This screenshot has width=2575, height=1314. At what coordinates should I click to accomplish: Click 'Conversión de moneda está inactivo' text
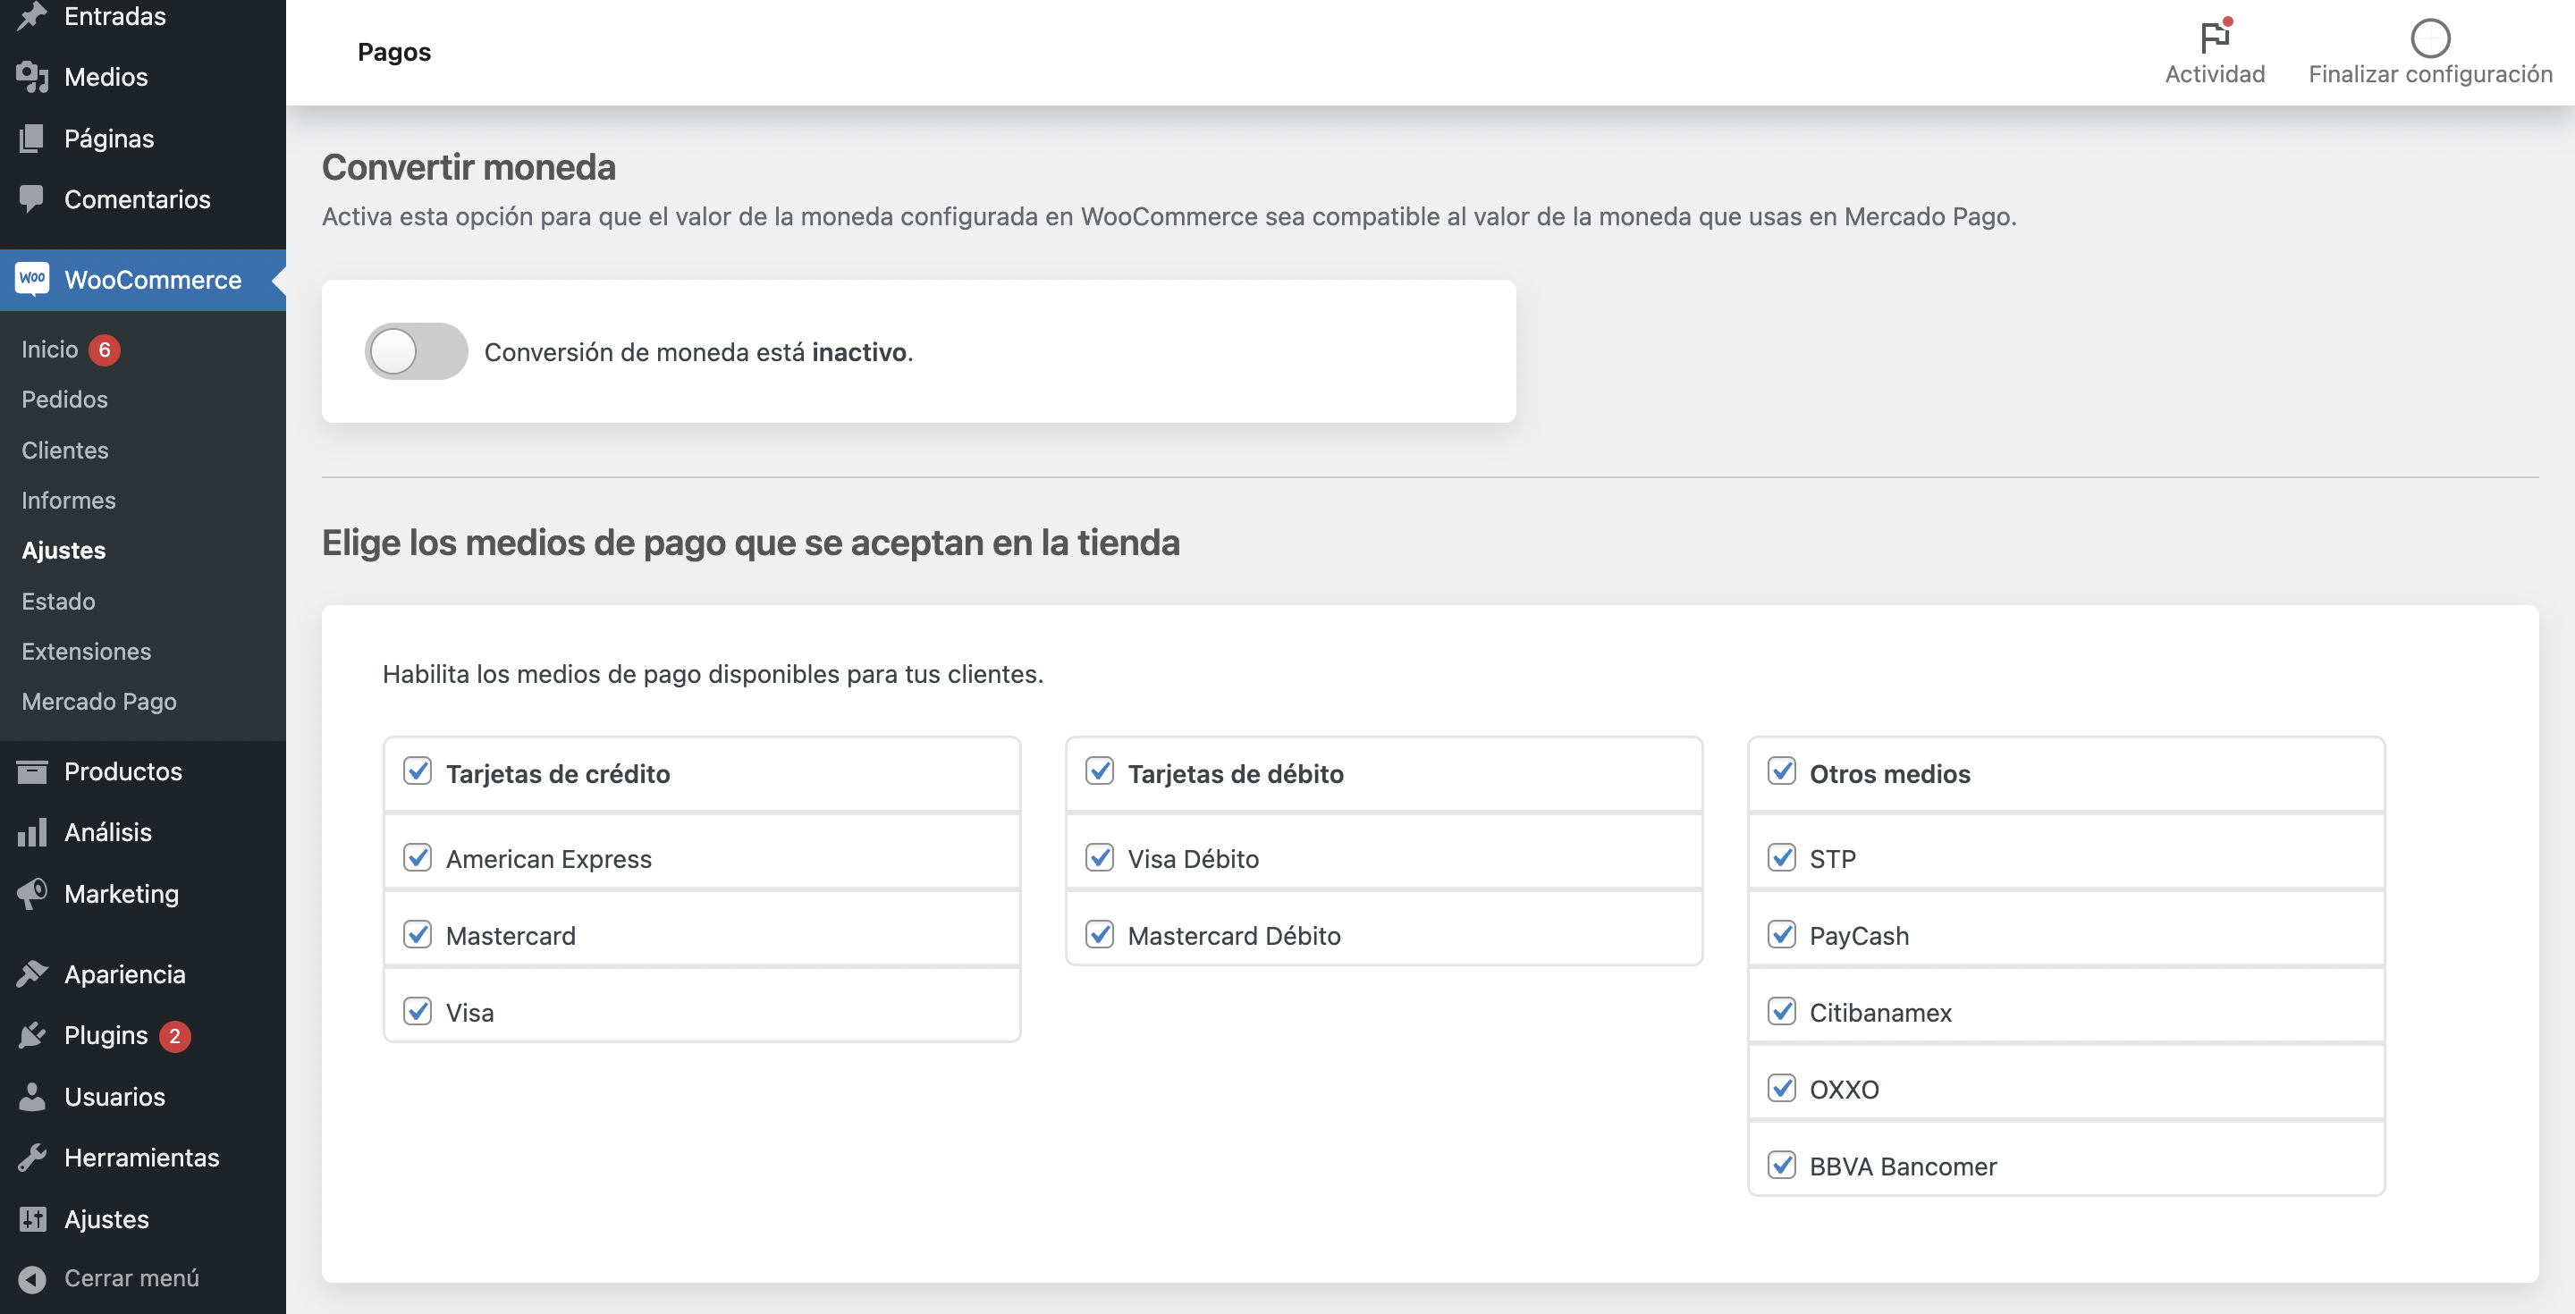[x=698, y=351]
